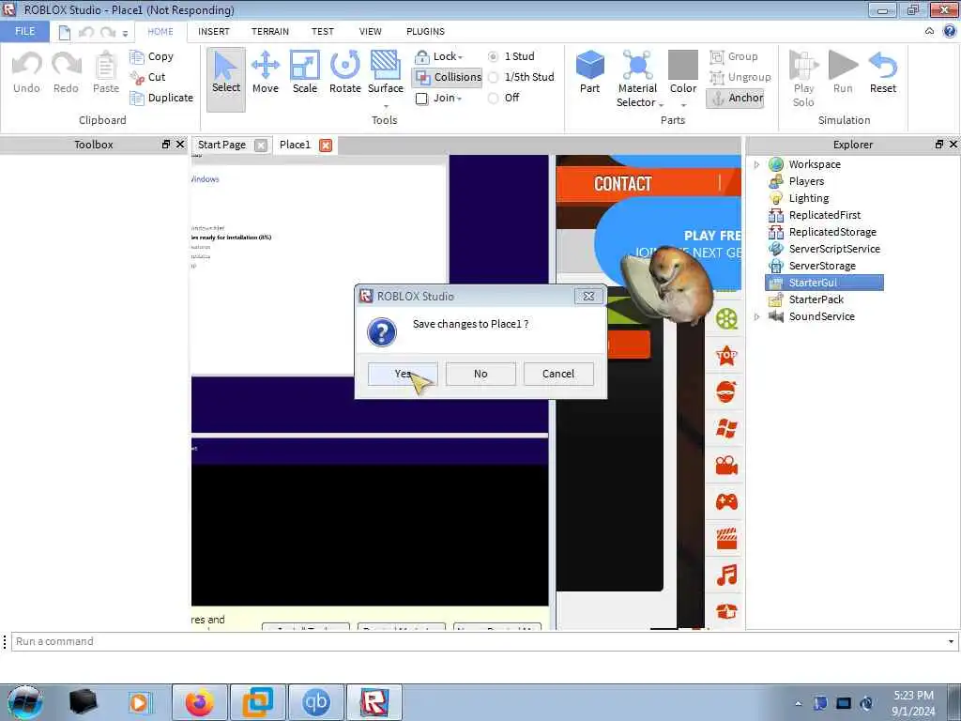961x721 pixels.
Task: Insert a new Part
Action: [x=589, y=72]
